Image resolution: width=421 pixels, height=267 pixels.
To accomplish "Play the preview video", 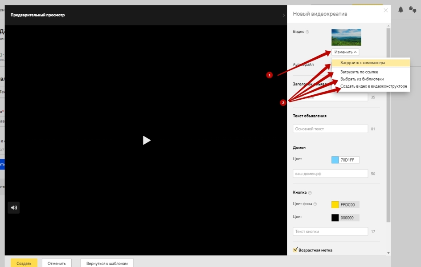I will pos(147,140).
